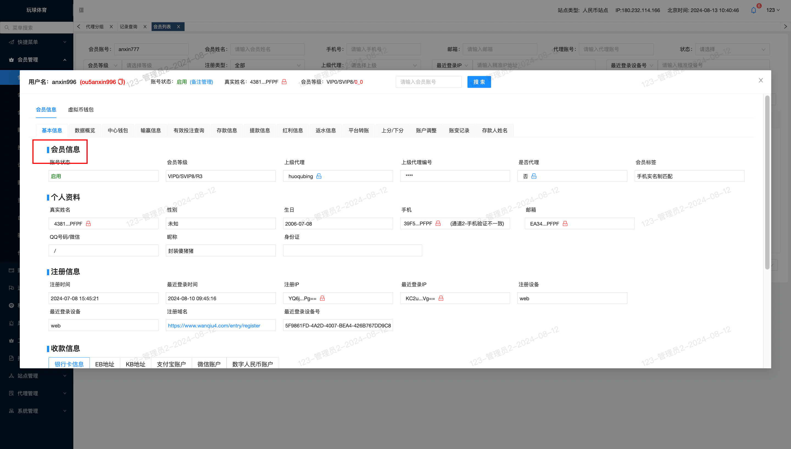This screenshot has height=449, width=791.
Task: Open the notification bell icon
Action: [x=753, y=10]
